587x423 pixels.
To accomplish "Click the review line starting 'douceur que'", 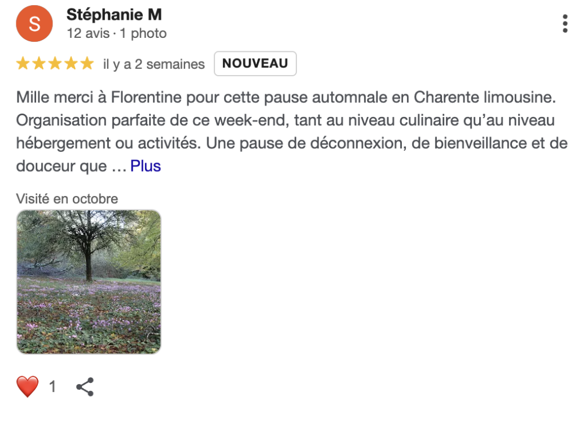I will click(61, 166).
